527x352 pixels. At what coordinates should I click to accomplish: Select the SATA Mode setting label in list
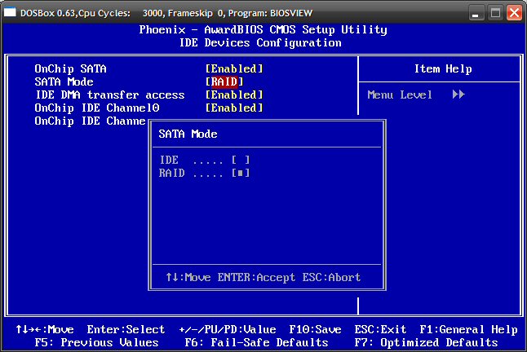coord(64,81)
